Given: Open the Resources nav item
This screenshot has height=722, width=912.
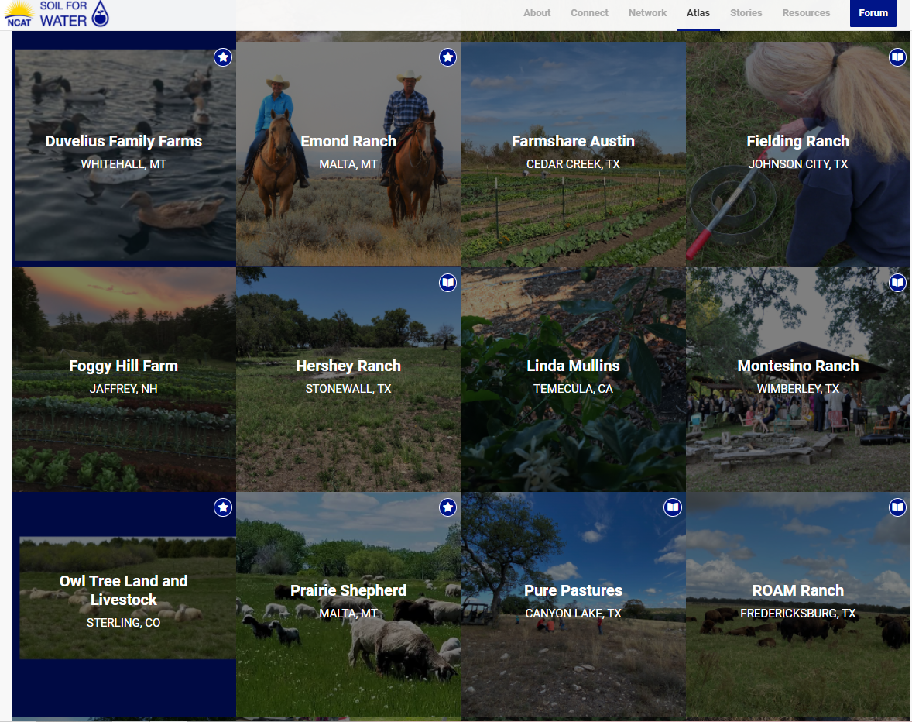Looking at the screenshot, I should [x=806, y=13].
